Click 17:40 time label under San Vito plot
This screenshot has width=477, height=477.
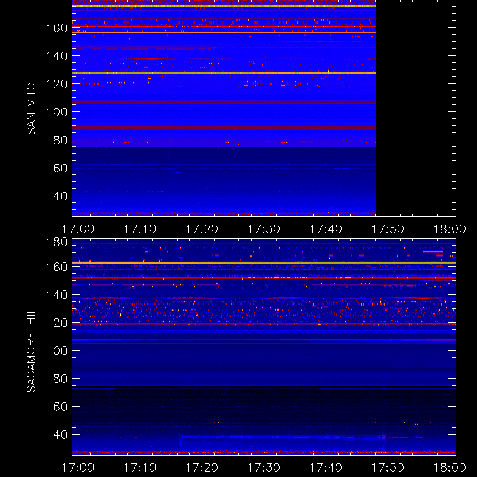tap(326, 229)
